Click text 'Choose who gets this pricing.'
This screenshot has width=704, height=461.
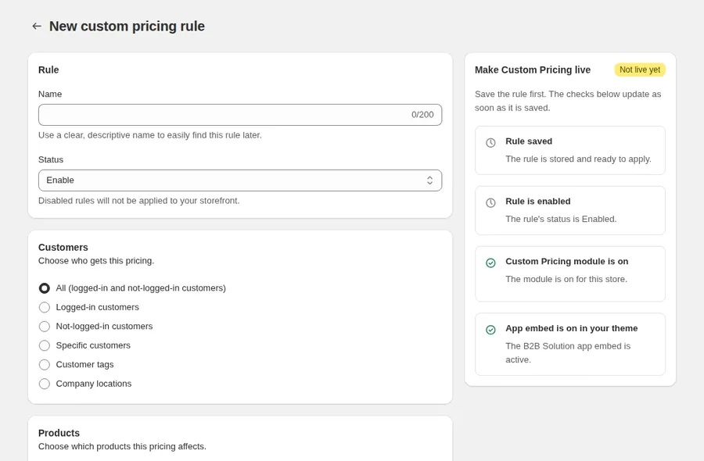[x=96, y=261]
